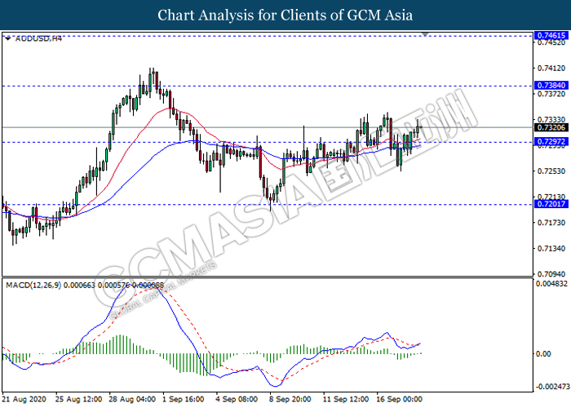Click the 0.72017 price level label

551,204
